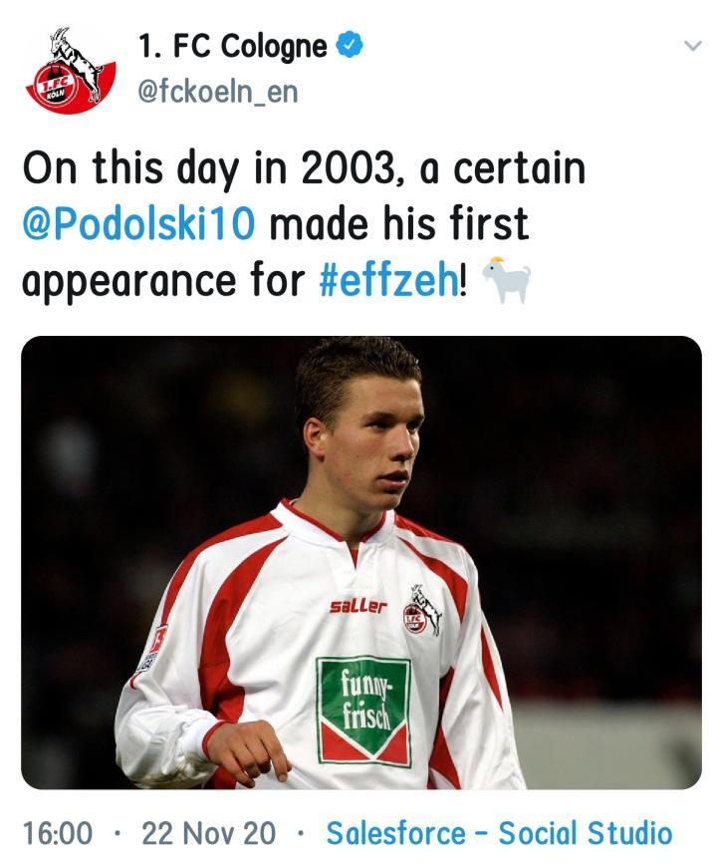Click the sleeve patch on the jersey
Image resolution: width=717 pixels, height=865 pixels.
154,646
